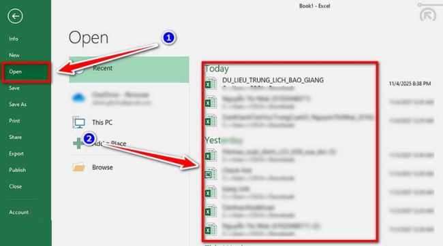The image size is (443, 246).
Task: Click the Book1 - Excel title
Action: (x=314, y=6)
